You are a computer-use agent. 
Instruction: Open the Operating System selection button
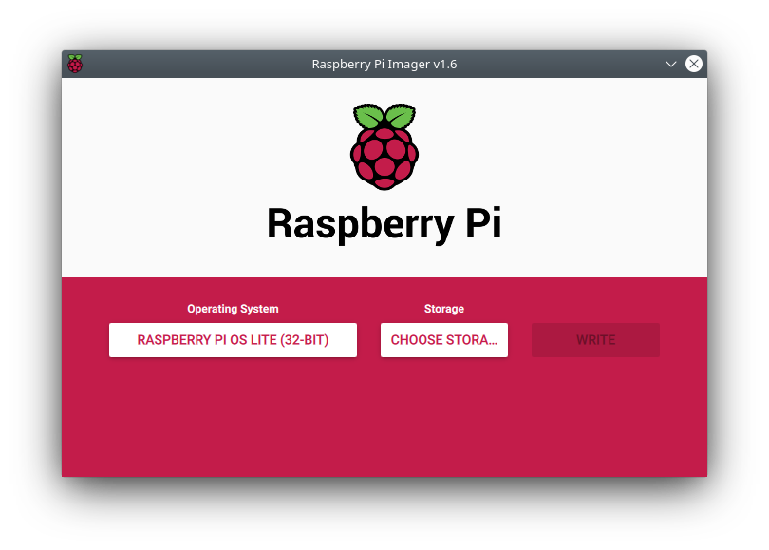(x=233, y=340)
